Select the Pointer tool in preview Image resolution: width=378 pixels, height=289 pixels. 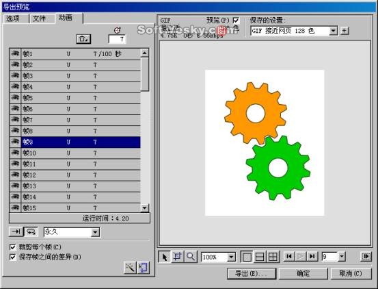point(165,257)
